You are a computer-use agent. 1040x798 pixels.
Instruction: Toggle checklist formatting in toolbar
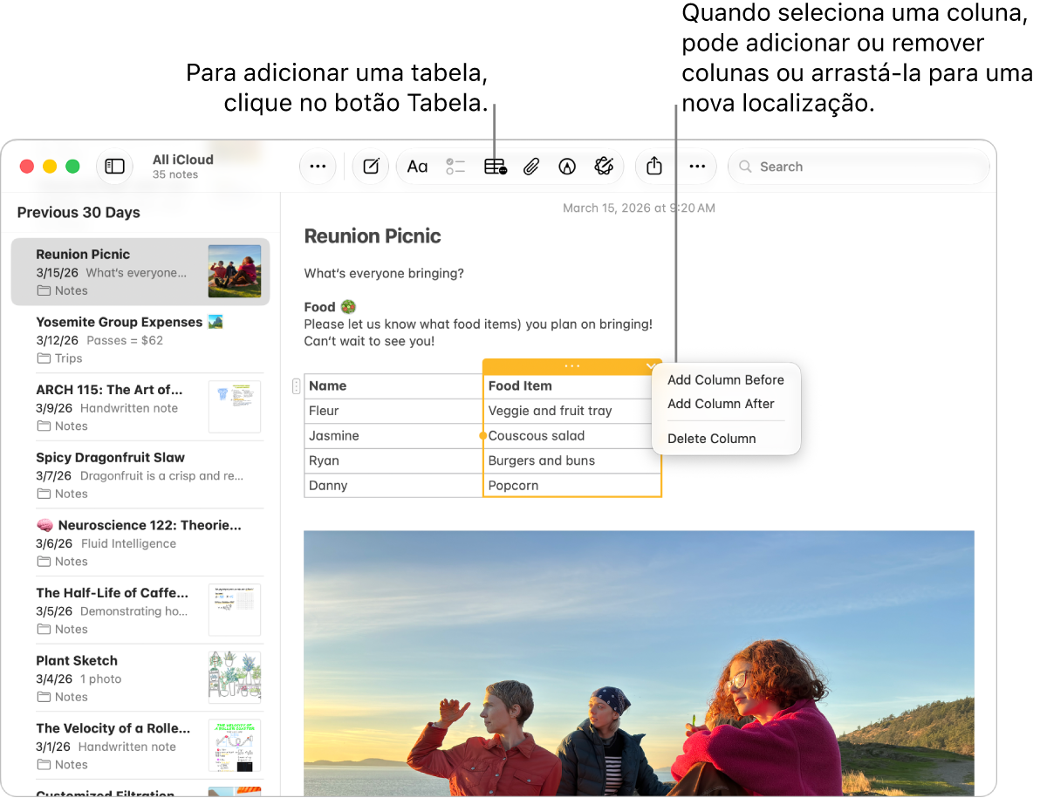pos(455,167)
